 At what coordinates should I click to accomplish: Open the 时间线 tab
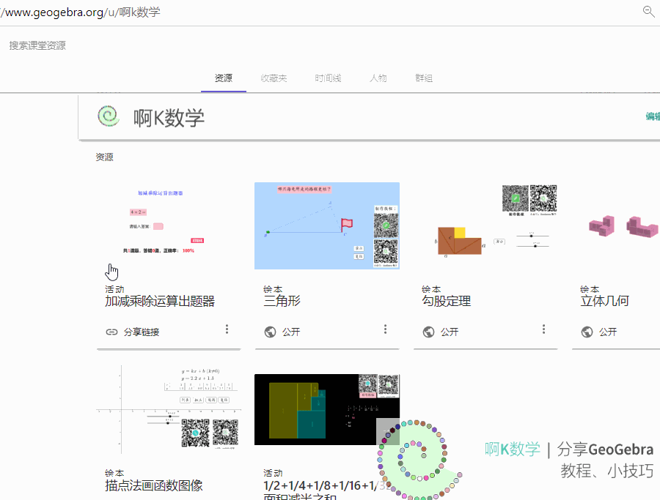pos(328,78)
